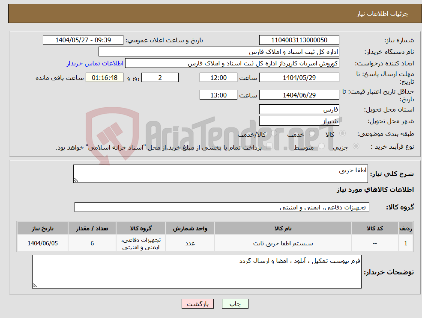Screen dimensions: 422x318
Task: Click the need date cell 1404/06/05
Action: 42,243
